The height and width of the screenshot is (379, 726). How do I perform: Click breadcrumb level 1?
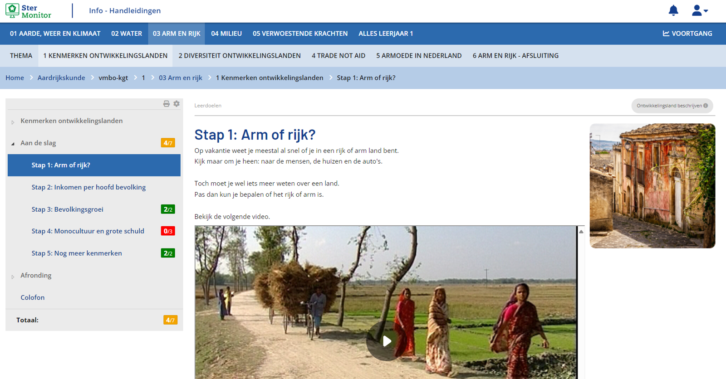click(x=143, y=78)
